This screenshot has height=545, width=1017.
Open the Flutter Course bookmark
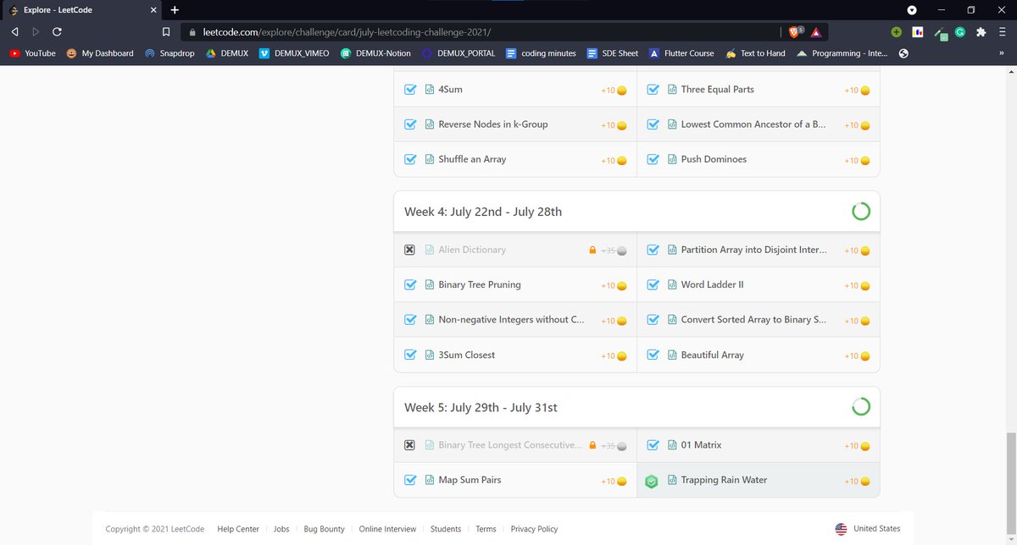[681, 53]
